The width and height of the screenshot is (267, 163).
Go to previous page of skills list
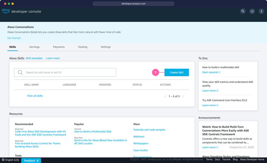165,96
